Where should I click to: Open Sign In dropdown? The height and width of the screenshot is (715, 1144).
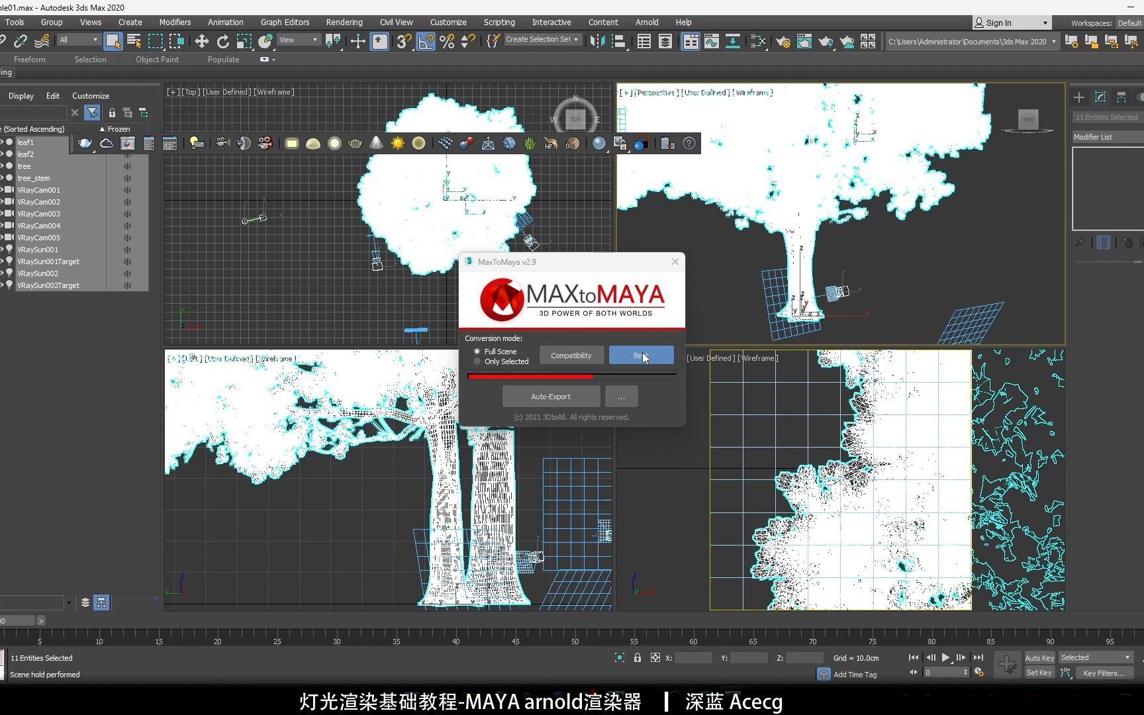coord(1012,23)
